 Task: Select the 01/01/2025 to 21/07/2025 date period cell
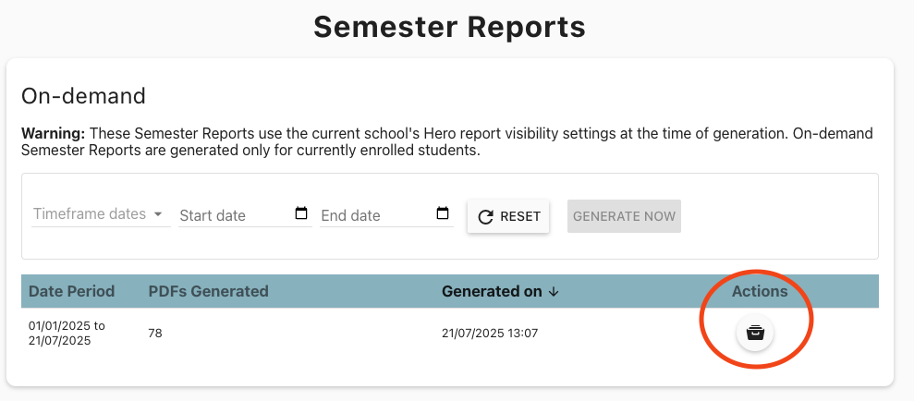pos(67,333)
